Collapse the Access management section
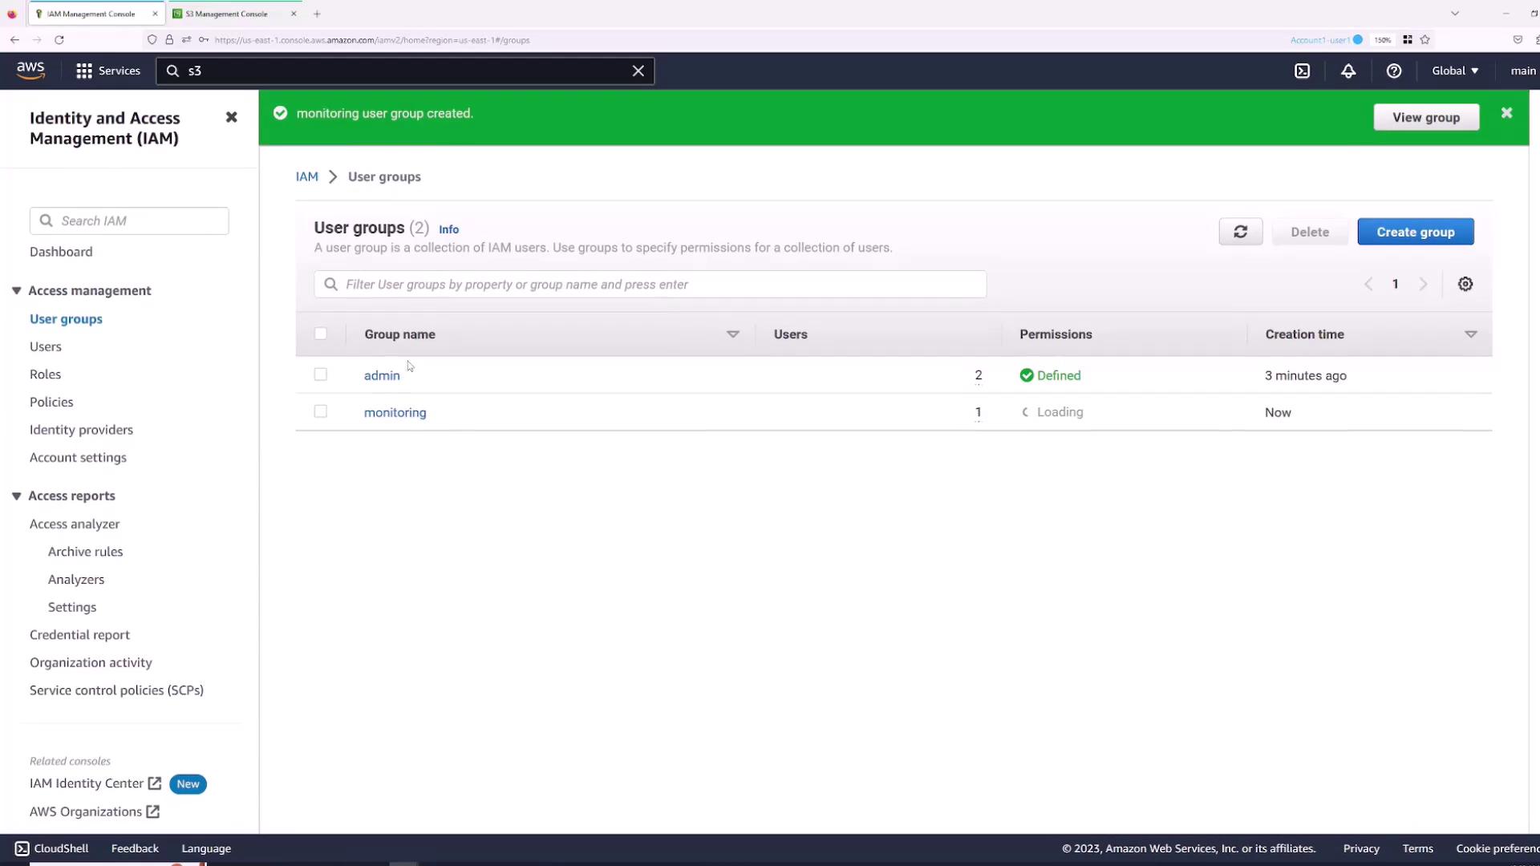Viewport: 1540px width, 866px height. pyautogui.click(x=17, y=290)
